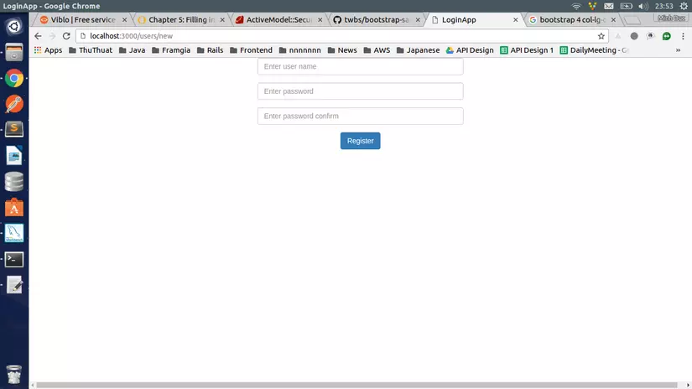Click the clock showing 23:53
The height and width of the screenshot is (389, 692).
click(x=663, y=6)
